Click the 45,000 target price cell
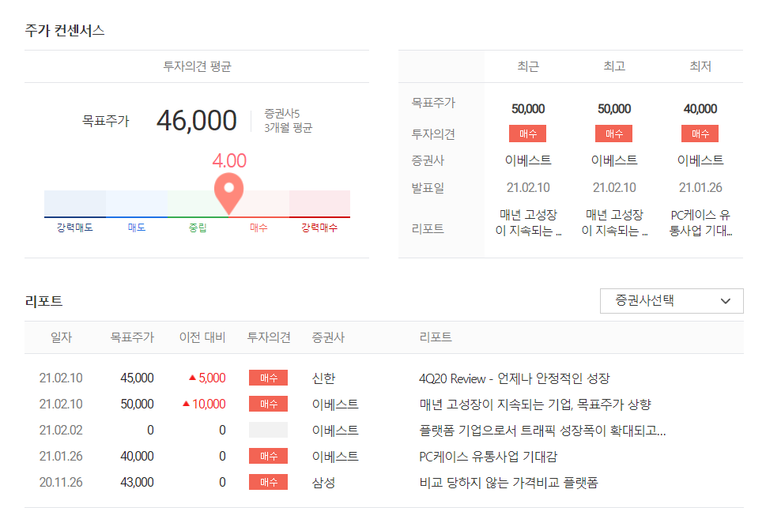766x508 pixels. tap(137, 378)
